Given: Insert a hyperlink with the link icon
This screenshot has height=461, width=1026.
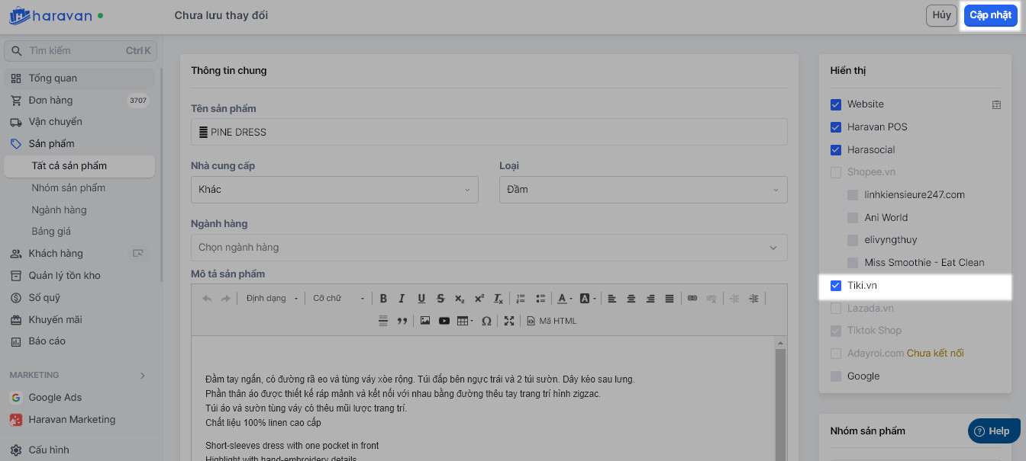Looking at the screenshot, I should coord(692,299).
